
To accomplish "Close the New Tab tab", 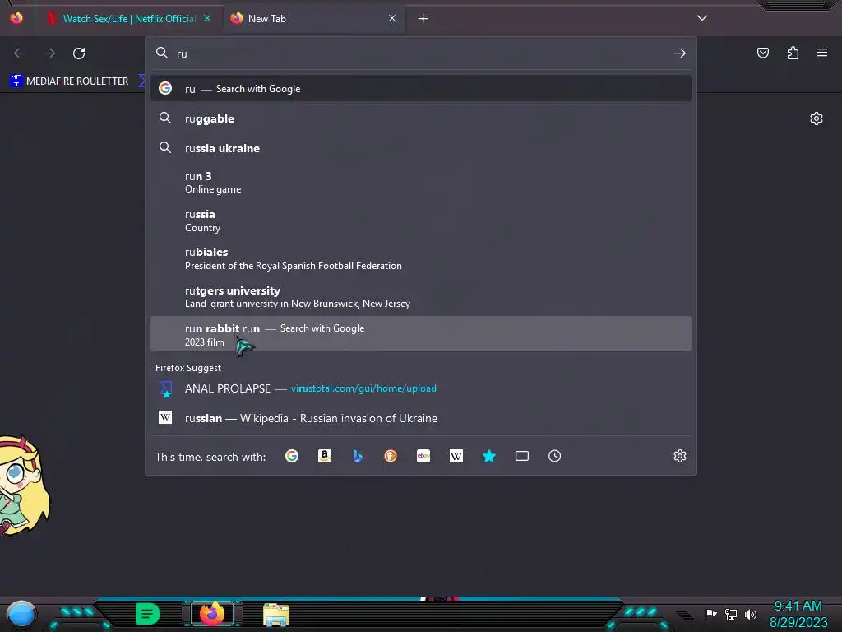I will (392, 18).
